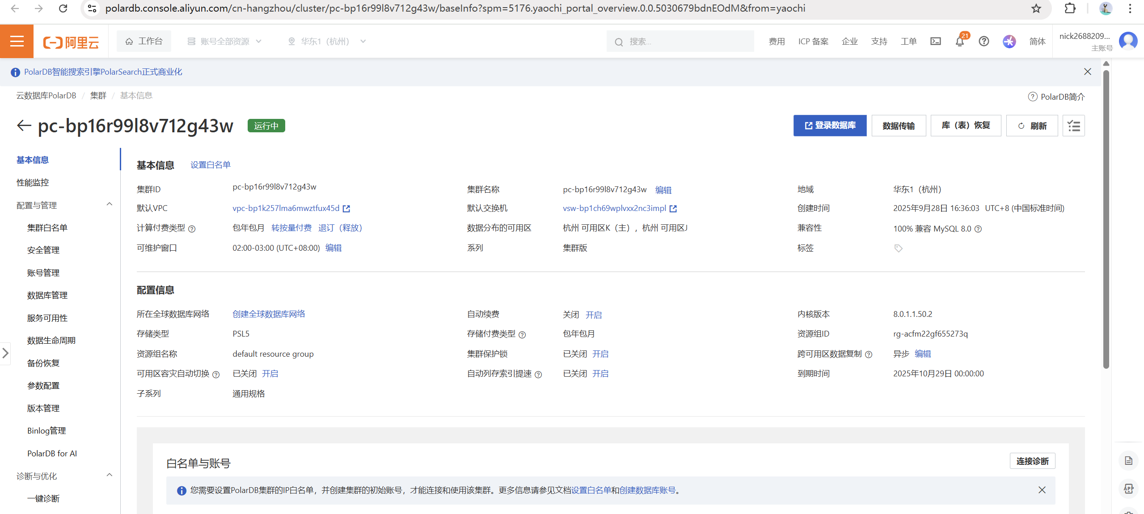Open Cloud Shell terminal icon
The height and width of the screenshot is (514, 1144).
[935, 41]
